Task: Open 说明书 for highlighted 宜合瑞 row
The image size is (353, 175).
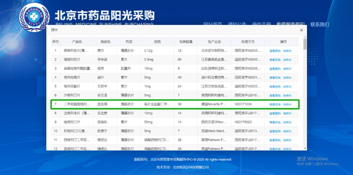Action: tap(287, 104)
